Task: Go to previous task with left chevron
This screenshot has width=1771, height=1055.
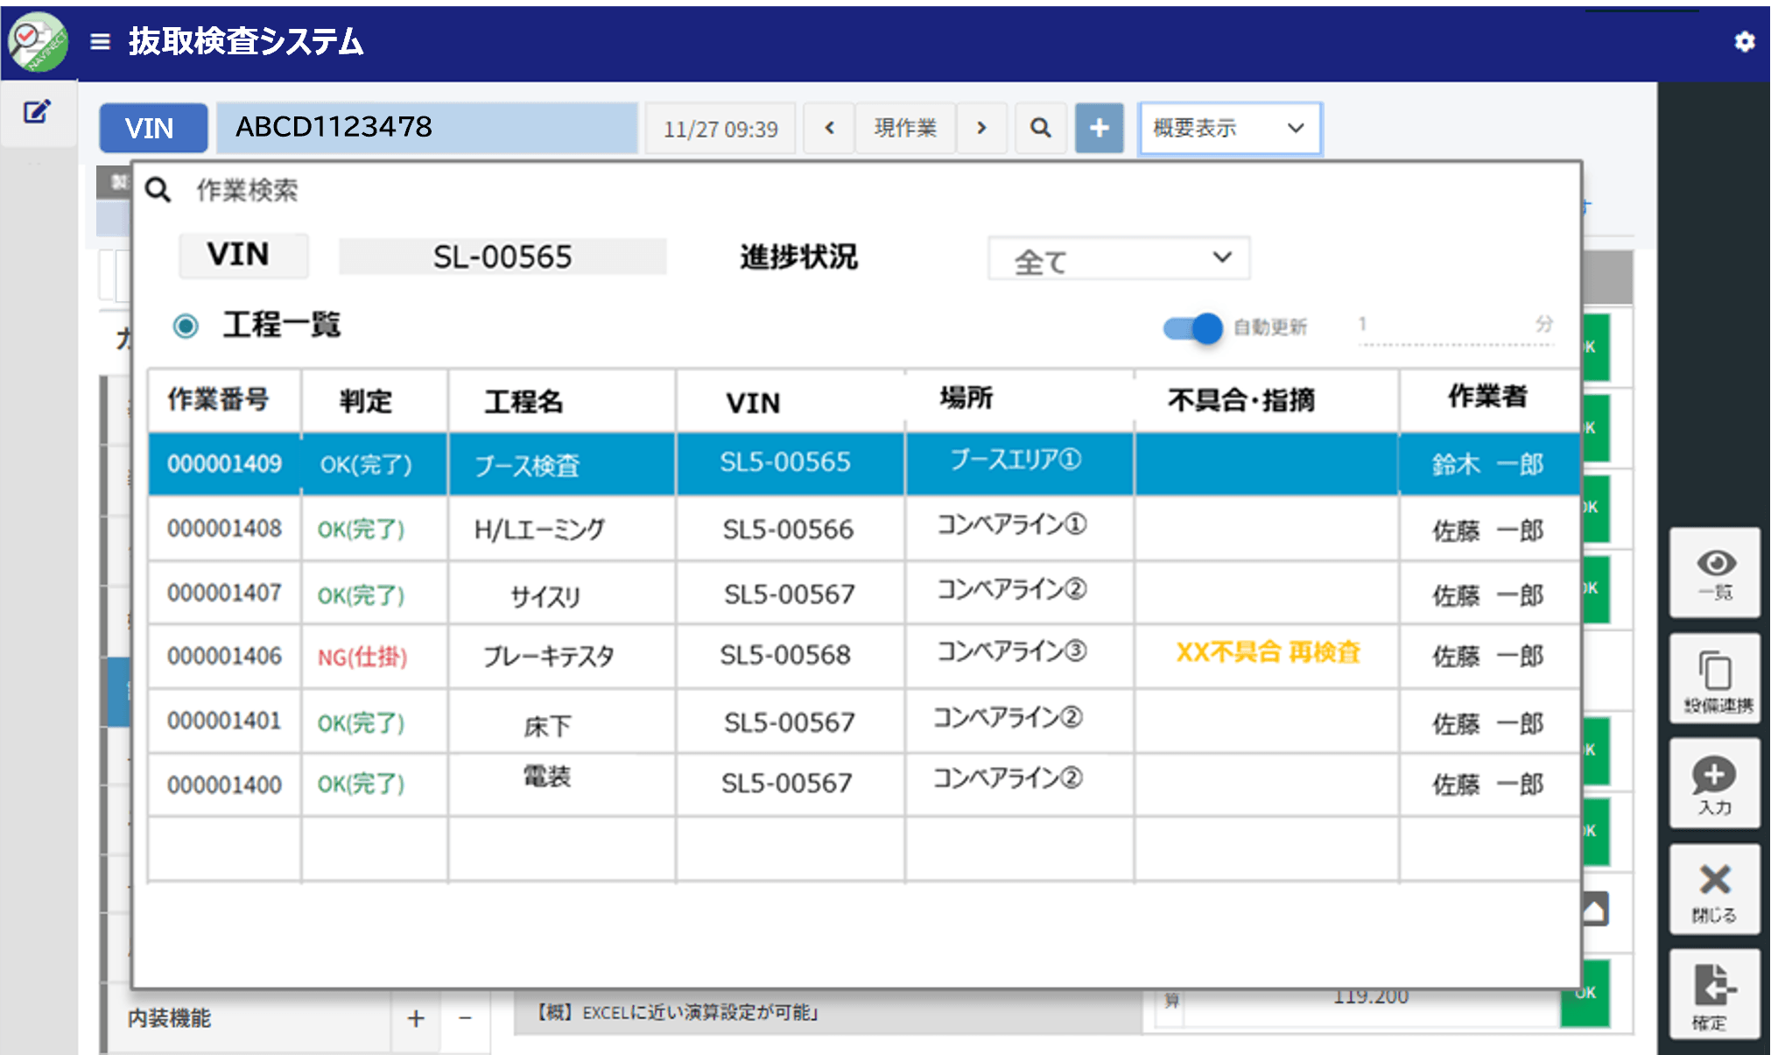Action: pyautogui.click(x=829, y=129)
